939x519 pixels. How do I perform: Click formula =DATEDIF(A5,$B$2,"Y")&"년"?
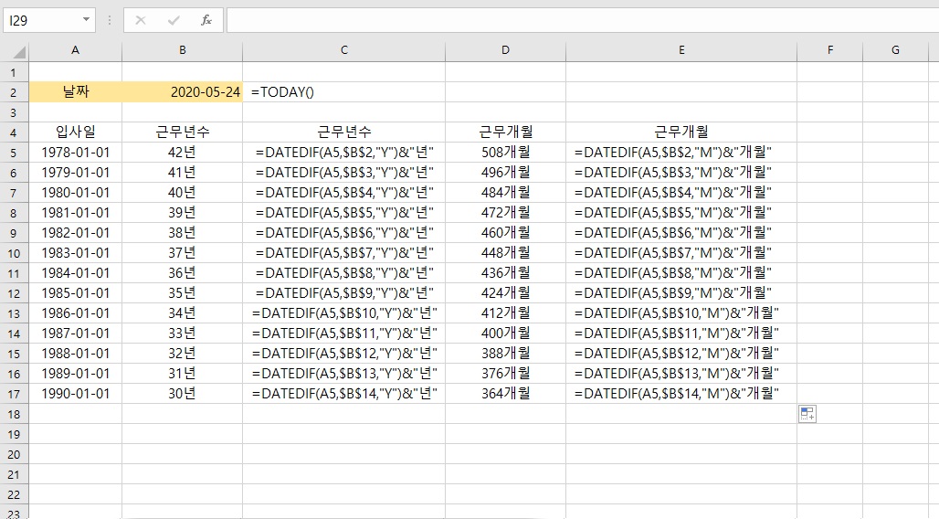343,153
